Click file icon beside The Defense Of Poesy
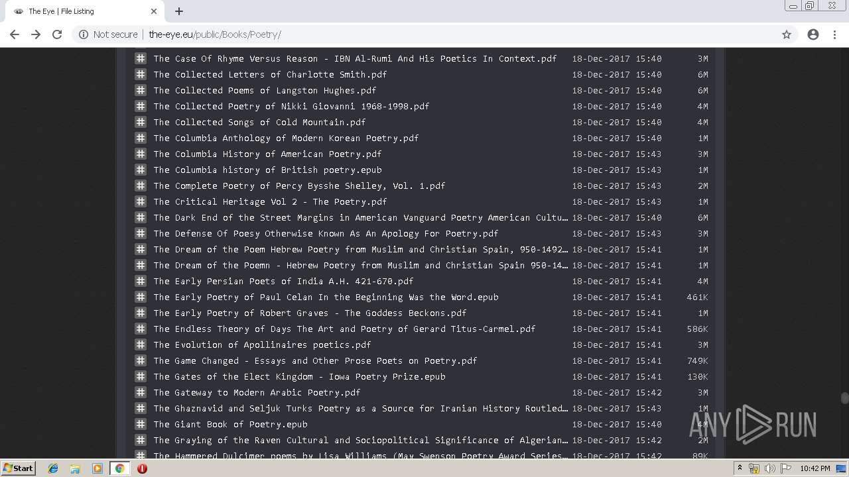 pyautogui.click(x=141, y=233)
